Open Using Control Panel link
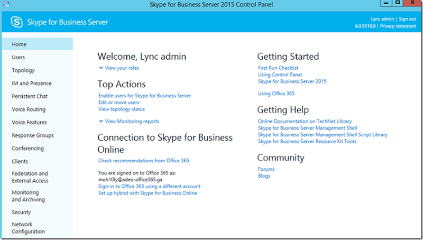Screen dimensions: 423x240 280,75
